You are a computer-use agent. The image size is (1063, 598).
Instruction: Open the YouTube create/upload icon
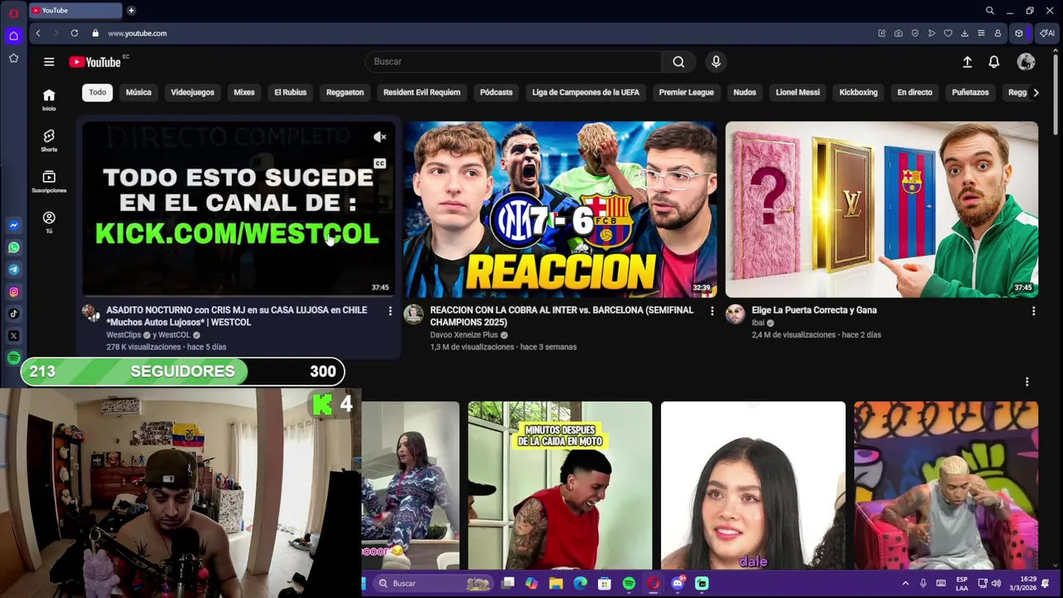pos(967,61)
